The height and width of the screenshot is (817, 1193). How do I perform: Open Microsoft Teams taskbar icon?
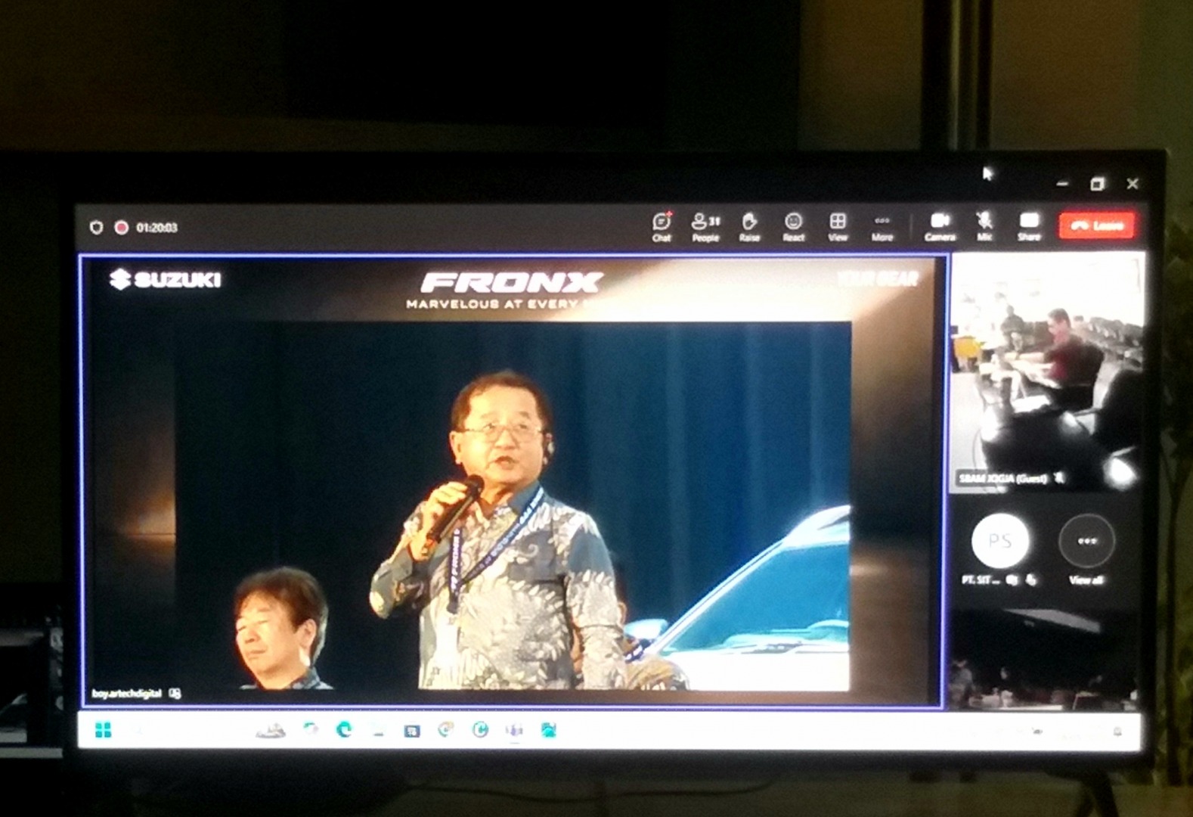tap(515, 730)
